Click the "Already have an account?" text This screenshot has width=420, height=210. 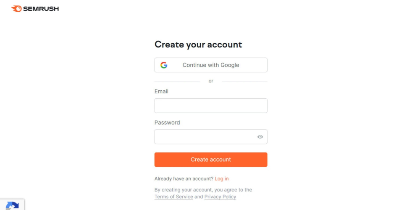click(x=184, y=178)
